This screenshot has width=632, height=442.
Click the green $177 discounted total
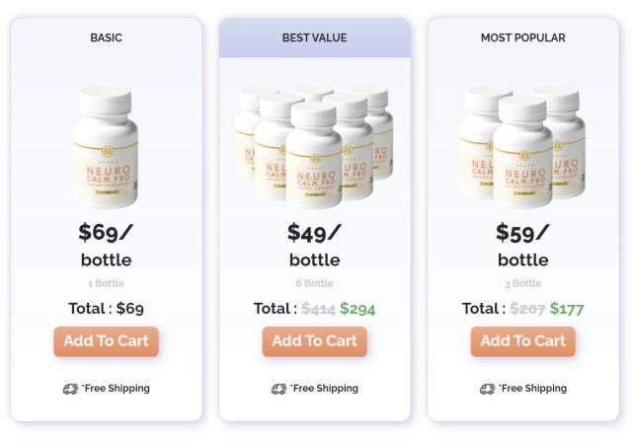[x=567, y=309]
